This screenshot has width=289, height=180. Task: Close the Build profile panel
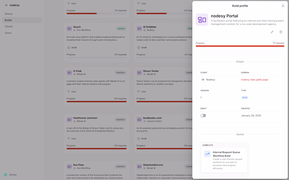click(283, 6)
